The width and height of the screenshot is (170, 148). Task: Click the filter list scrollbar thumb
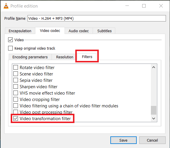[153, 110]
